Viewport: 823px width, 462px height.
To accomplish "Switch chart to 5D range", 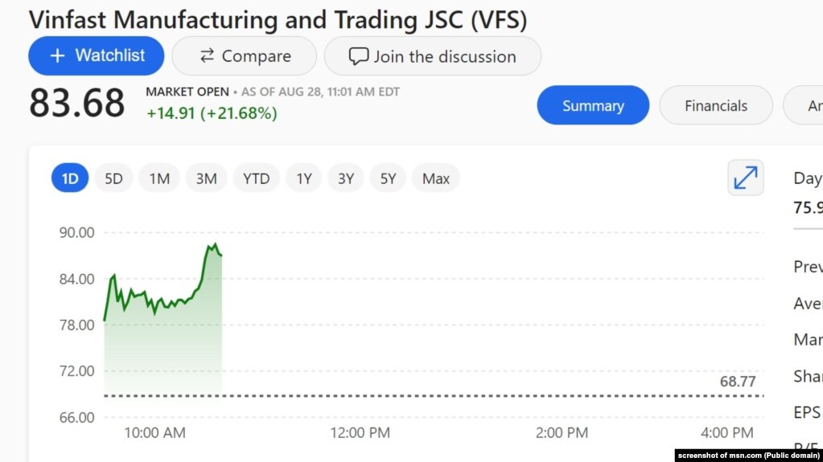I will coord(113,178).
